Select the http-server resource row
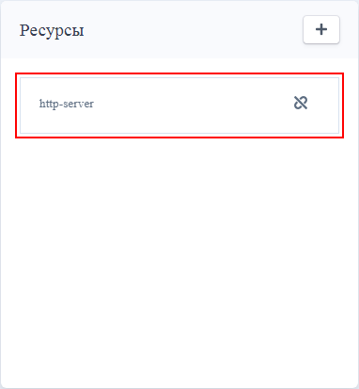The height and width of the screenshot is (389, 359). coord(179,105)
